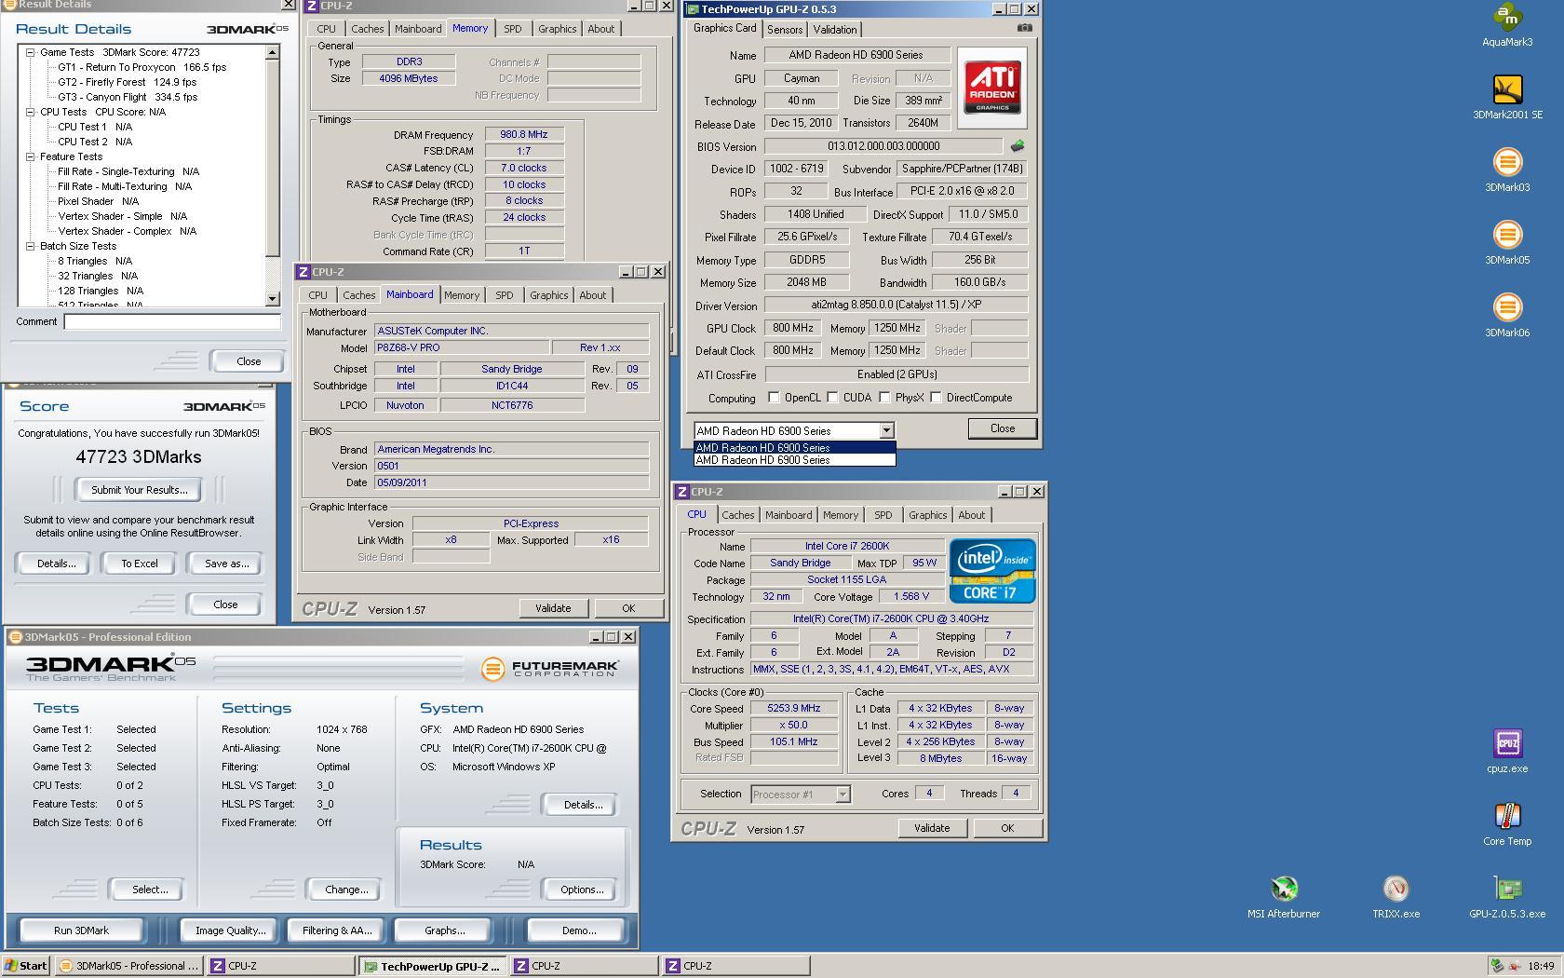The image size is (1564, 978).
Task: Open GPU-Z.0.5.3.exe desktop icon
Action: 1507,896
